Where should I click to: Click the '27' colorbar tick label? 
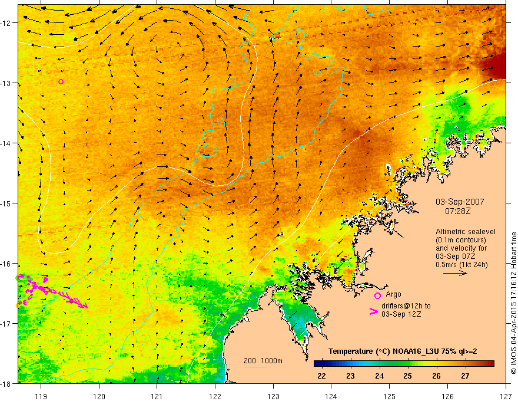click(465, 376)
